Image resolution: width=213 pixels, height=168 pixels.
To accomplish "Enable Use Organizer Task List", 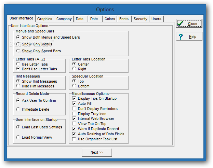I will (74, 139).
